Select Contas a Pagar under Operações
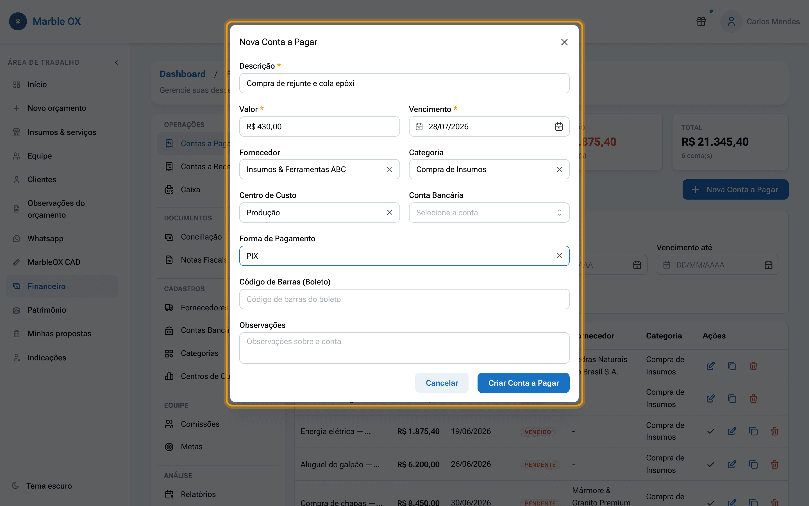 pyautogui.click(x=194, y=144)
